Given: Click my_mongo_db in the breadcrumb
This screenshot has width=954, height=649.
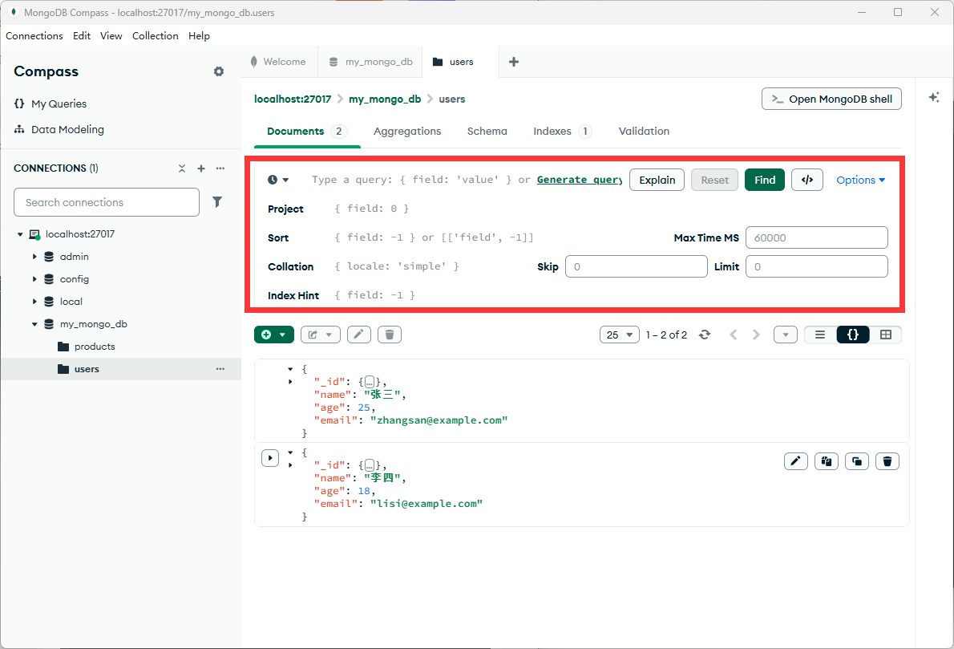Looking at the screenshot, I should tap(385, 99).
